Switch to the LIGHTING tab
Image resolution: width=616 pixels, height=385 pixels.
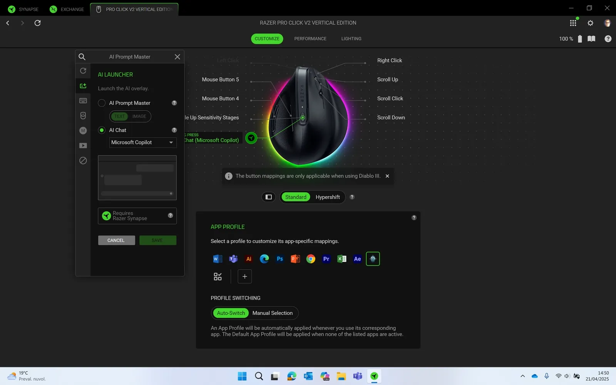click(x=351, y=38)
